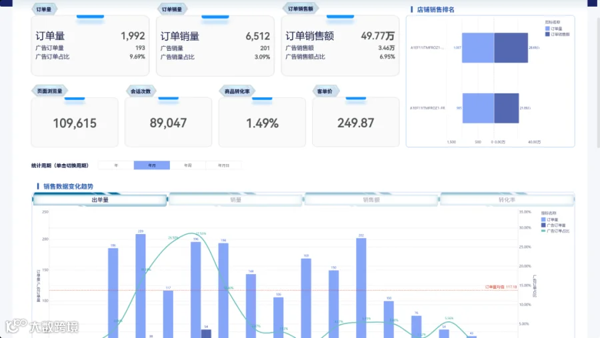Click the trend bar labeled 169
The width and height of the screenshot is (600, 338).
point(306,298)
